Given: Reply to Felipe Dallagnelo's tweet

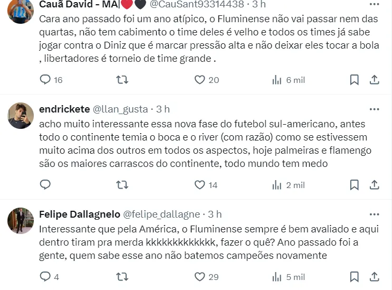Looking at the screenshot, I should click(x=46, y=277).
